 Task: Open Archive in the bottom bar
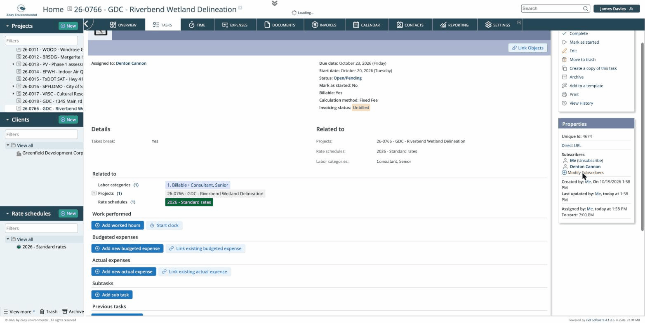click(x=73, y=311)
